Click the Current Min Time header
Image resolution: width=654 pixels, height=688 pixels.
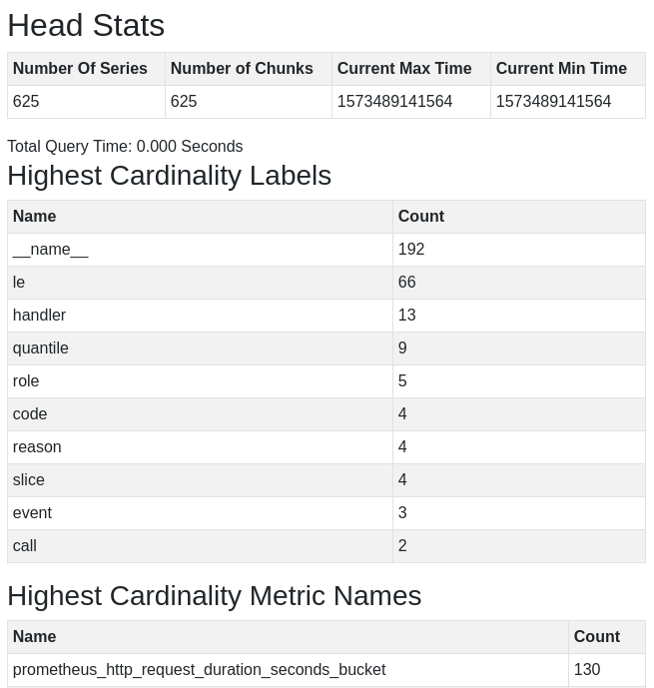pyautogui.click(x=561, y=68)
